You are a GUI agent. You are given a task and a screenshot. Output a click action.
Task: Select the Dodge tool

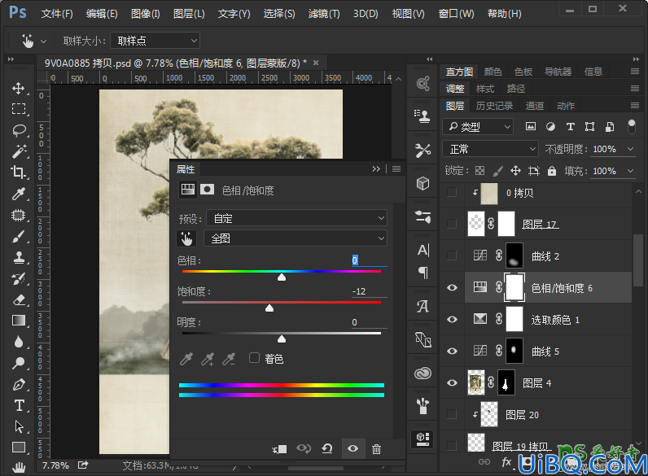19,363
